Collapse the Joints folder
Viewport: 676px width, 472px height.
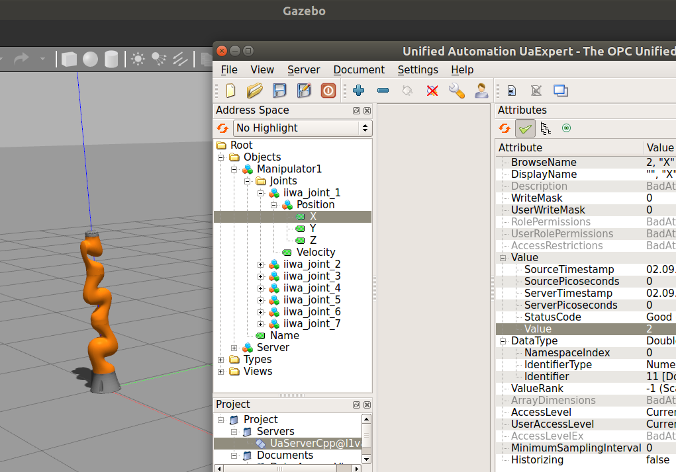[248, 181]
